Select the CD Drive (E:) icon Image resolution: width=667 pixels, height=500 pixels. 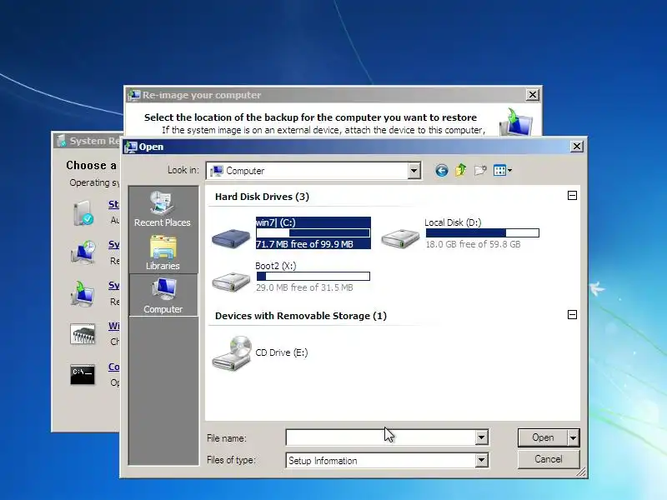232,353
